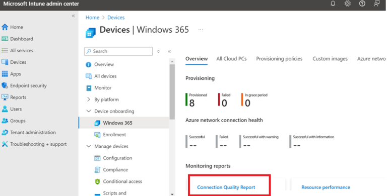Click the up-down sort arrows beside Search
Viewport: 387px width, 196px height.
[x=158, y=51]
